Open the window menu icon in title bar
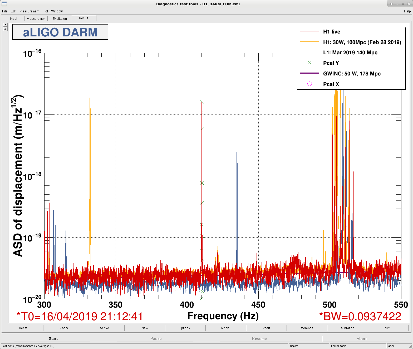The height and width of the screenshot is (349, 413). [4, 4]
